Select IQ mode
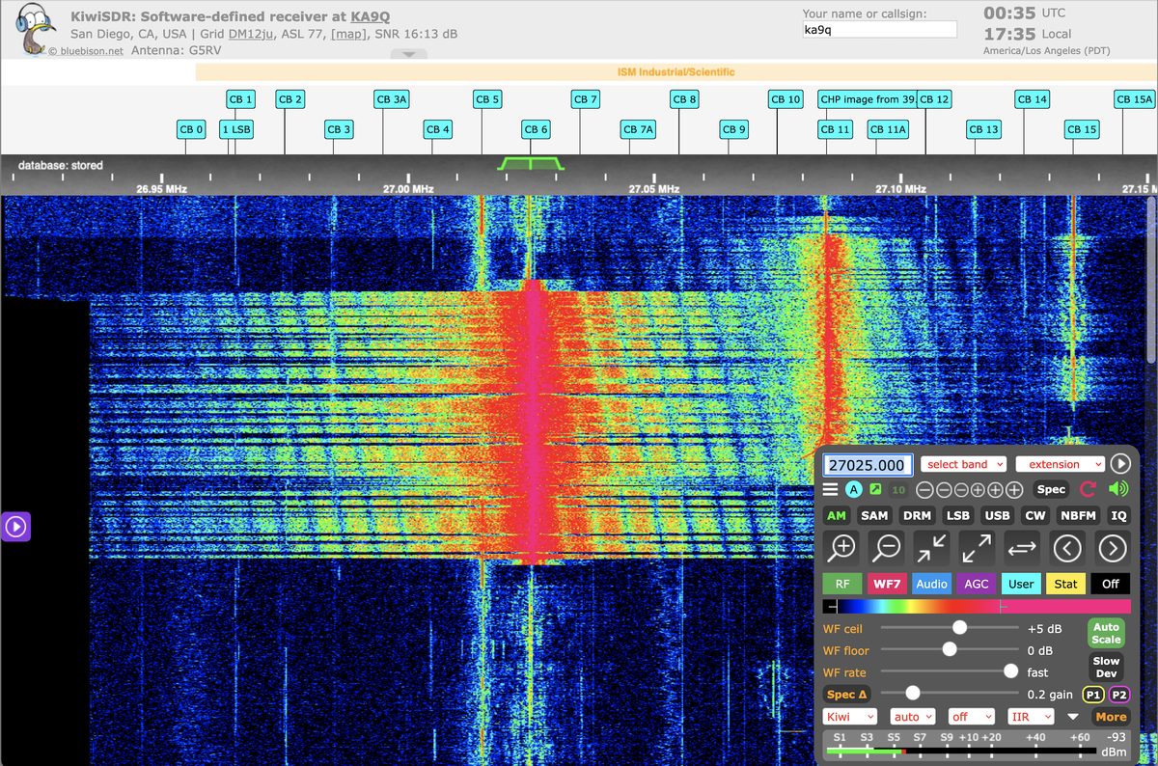Screen dimensions: 1158x766 click(1118, 516)
